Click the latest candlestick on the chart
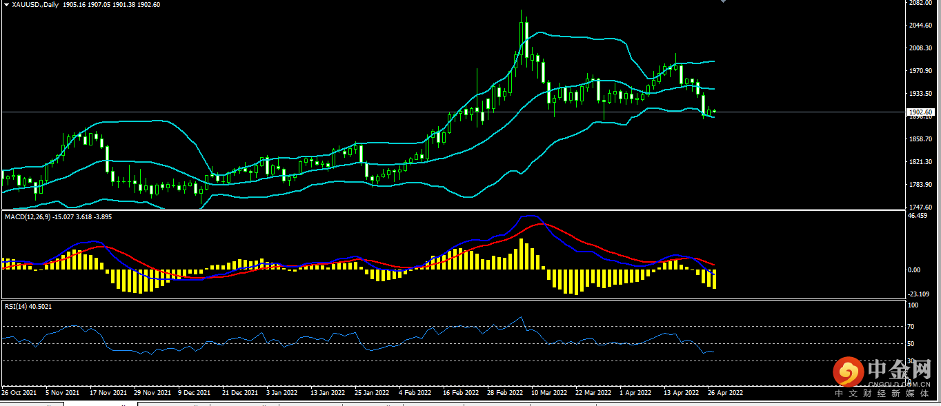This screenshot has height=406, width=941. tap(715, 111)
